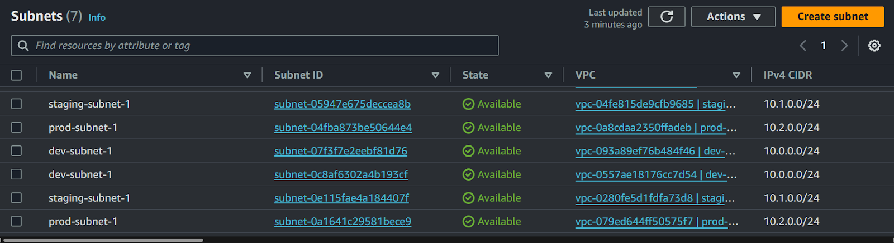This screenshot has height=243, width=894.
Task: Select checkbox for subnet-05947e675deccea8b row
Action: point(17,104)
